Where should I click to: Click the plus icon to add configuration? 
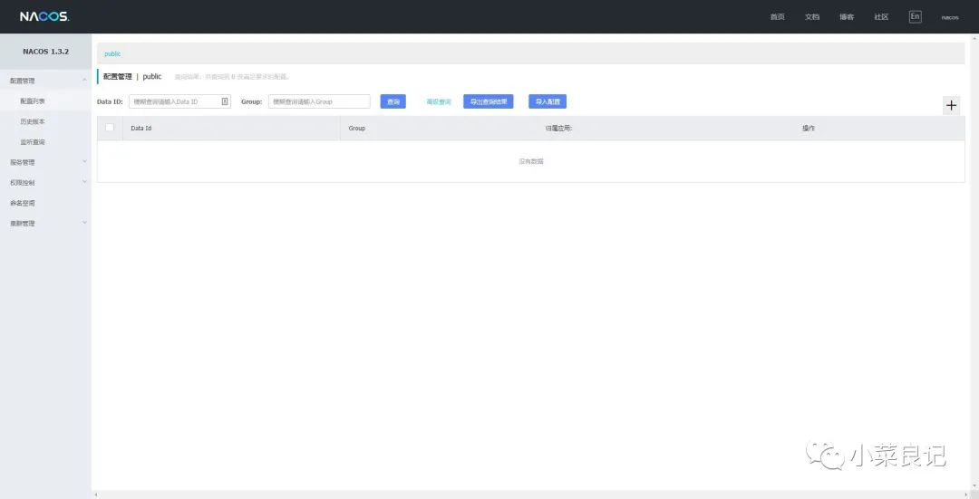[951, 105]
